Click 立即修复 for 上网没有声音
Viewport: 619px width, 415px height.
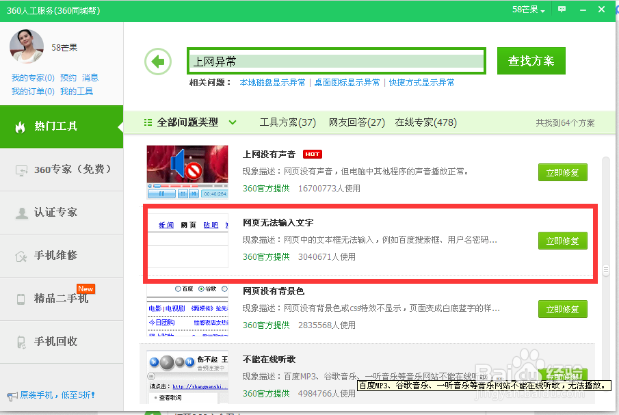coord(562,172)
